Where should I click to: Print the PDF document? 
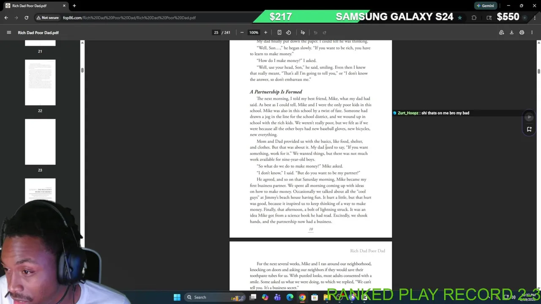[522, 33]
